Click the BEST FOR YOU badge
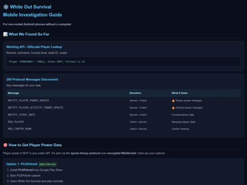 point(48,164)
